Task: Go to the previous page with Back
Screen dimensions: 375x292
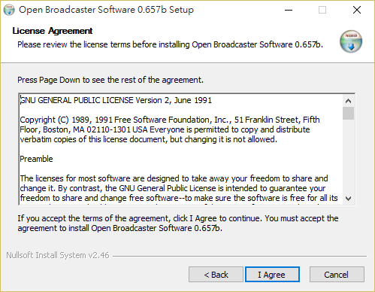Action: point(216,275)
